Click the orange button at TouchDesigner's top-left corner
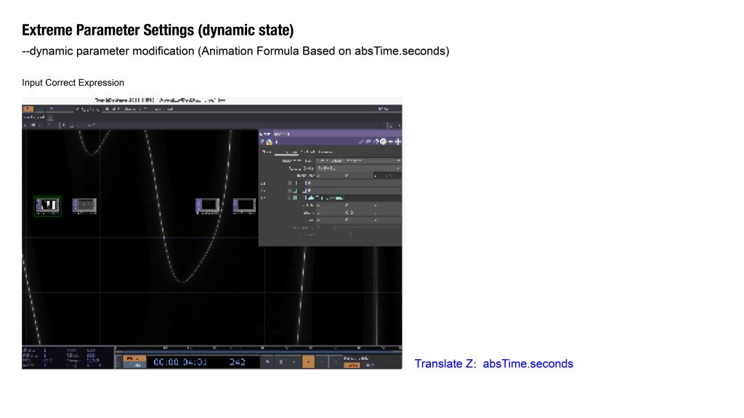The height and width of the screenshot is (418, 744). click(28, 109)
